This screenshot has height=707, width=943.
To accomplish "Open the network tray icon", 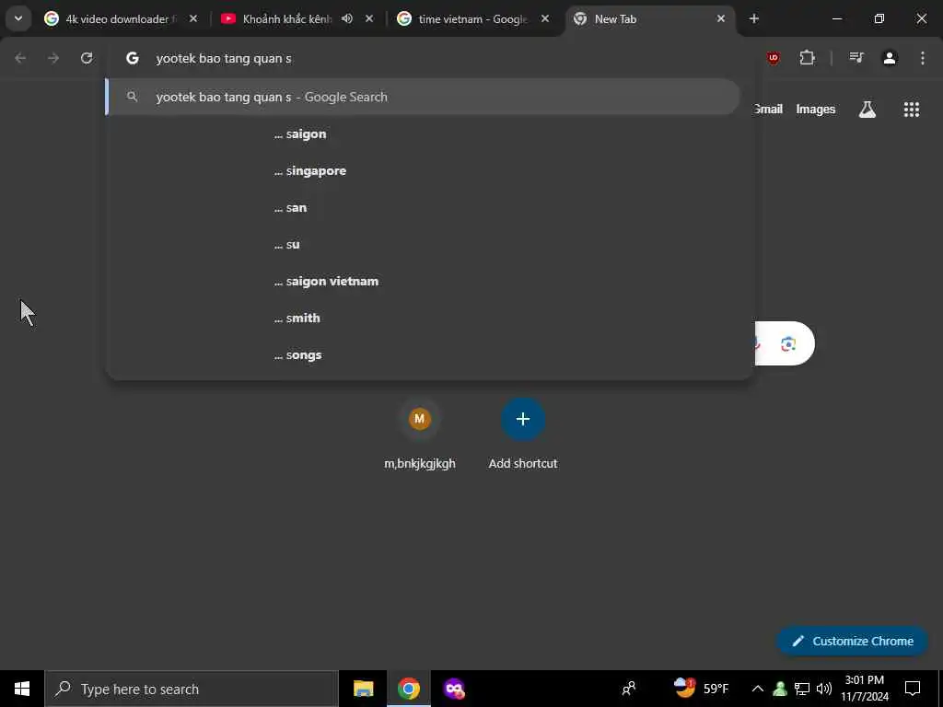I will pos(802,689).
